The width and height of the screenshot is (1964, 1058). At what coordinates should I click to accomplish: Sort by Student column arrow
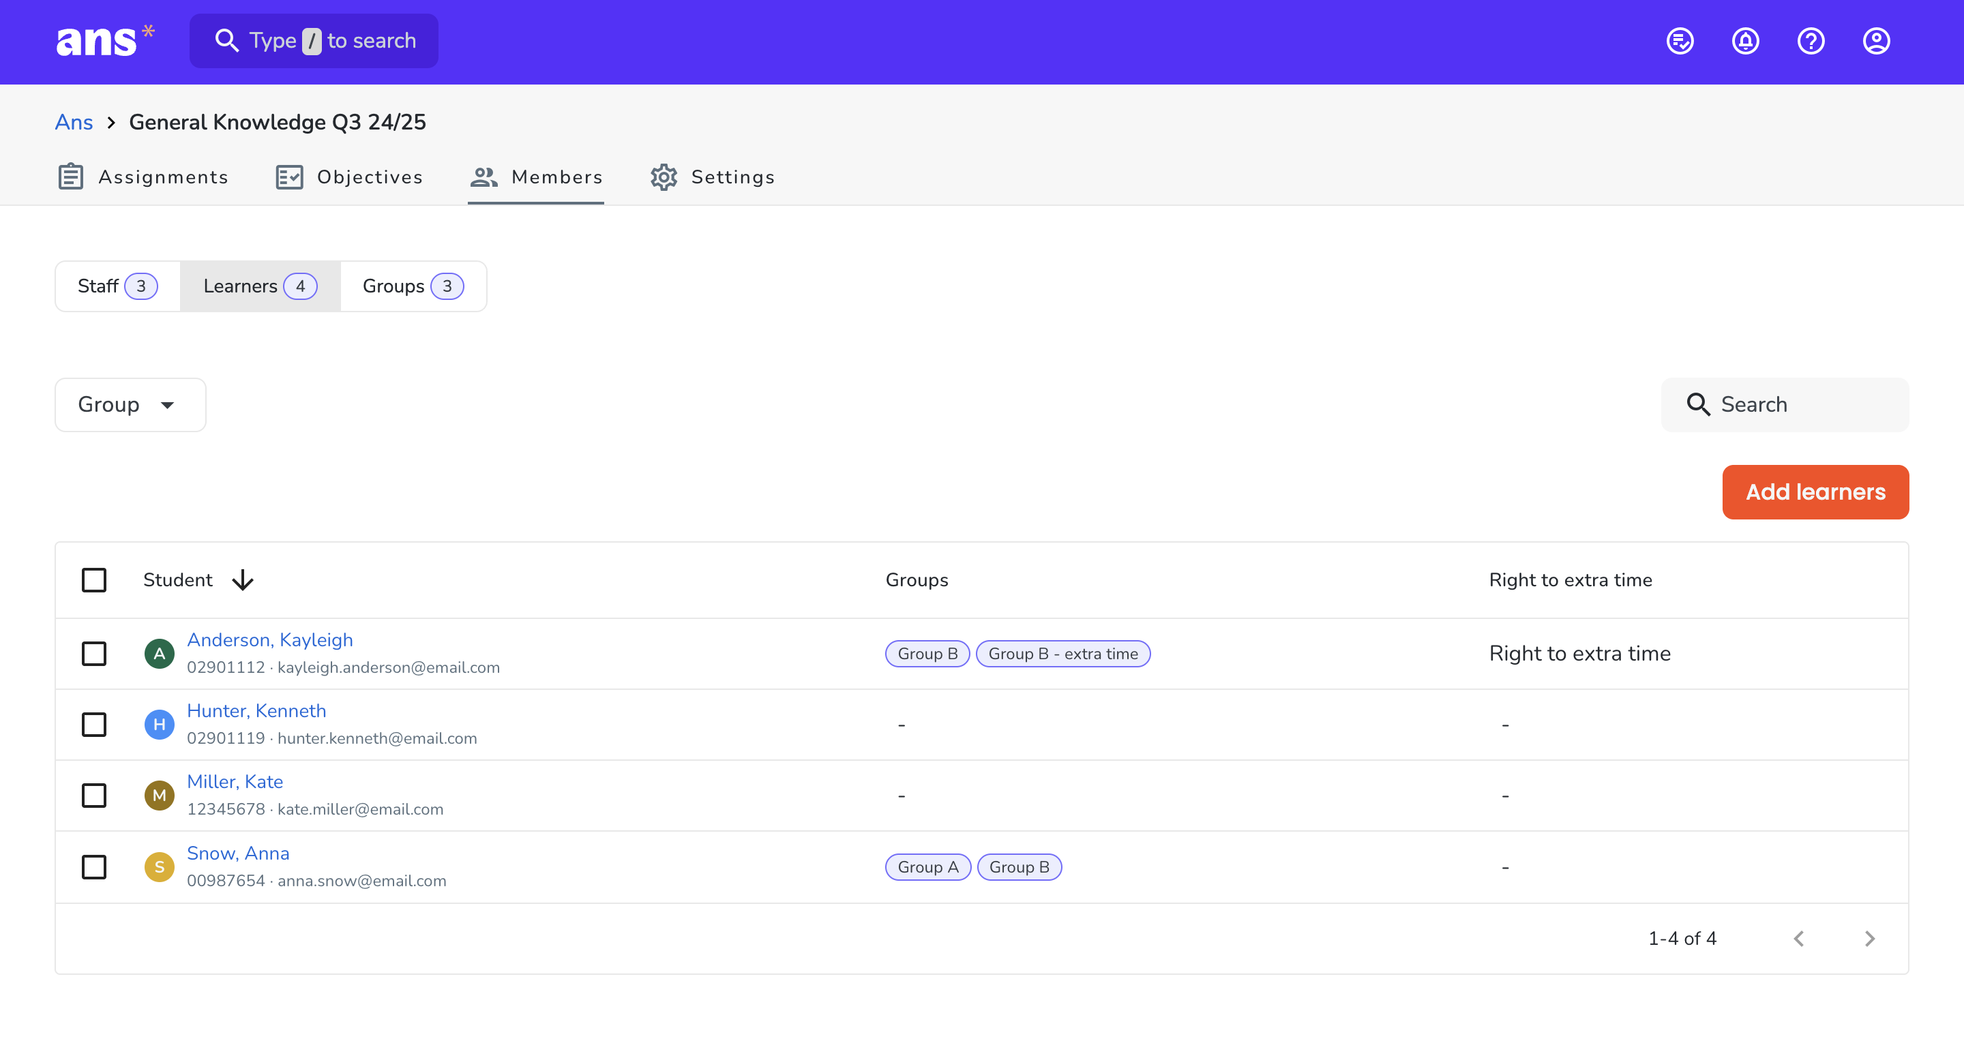tap(243, 580)
